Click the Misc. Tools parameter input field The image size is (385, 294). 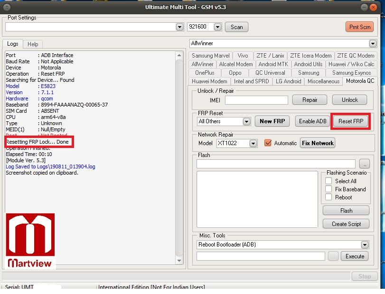coord(261,256)
